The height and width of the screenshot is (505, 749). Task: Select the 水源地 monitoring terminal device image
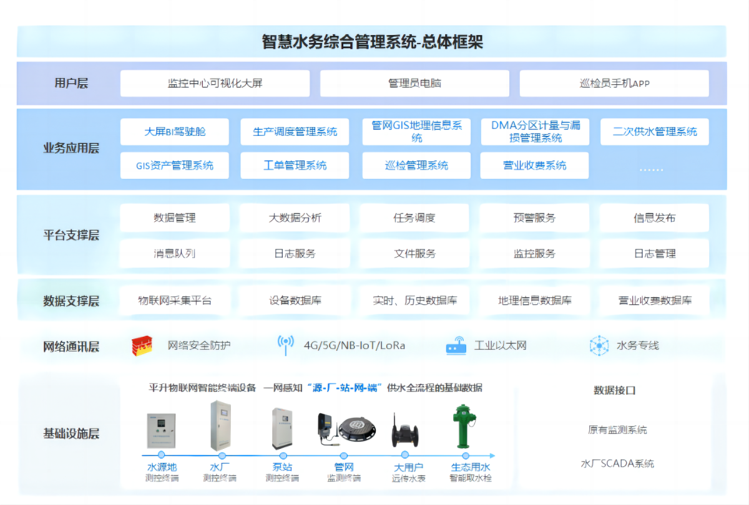tap(161, 430)
